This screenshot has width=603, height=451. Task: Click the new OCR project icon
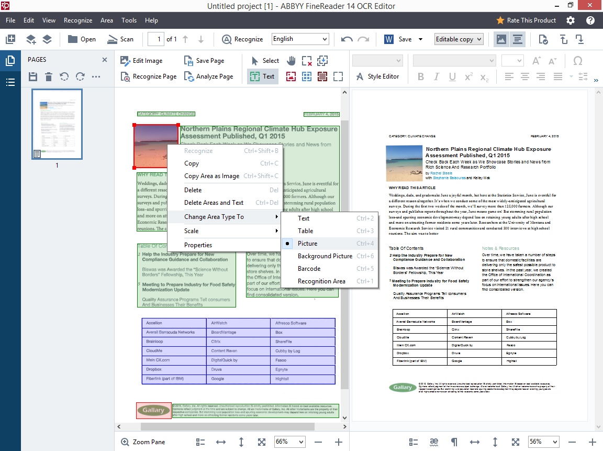coord(10,39)
